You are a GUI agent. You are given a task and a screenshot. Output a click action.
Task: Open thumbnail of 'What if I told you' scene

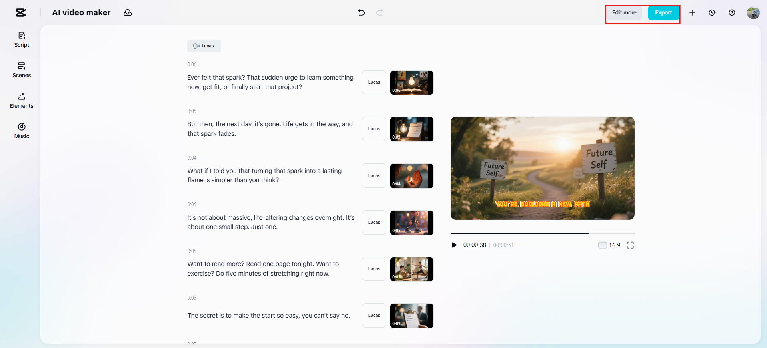pyautogui.click(x=412, y=176)
